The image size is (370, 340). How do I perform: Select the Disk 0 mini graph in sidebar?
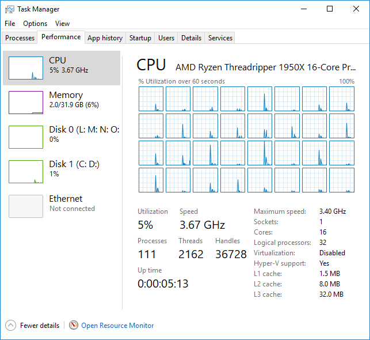click(x=26, y=137)
